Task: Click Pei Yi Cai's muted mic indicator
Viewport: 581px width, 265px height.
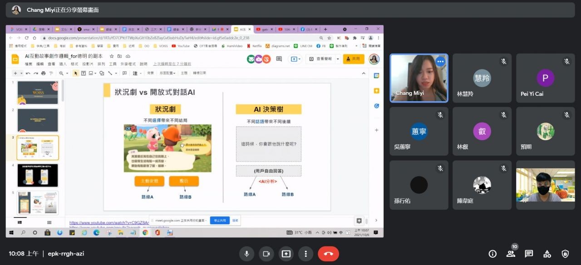Action: (566, 62)
